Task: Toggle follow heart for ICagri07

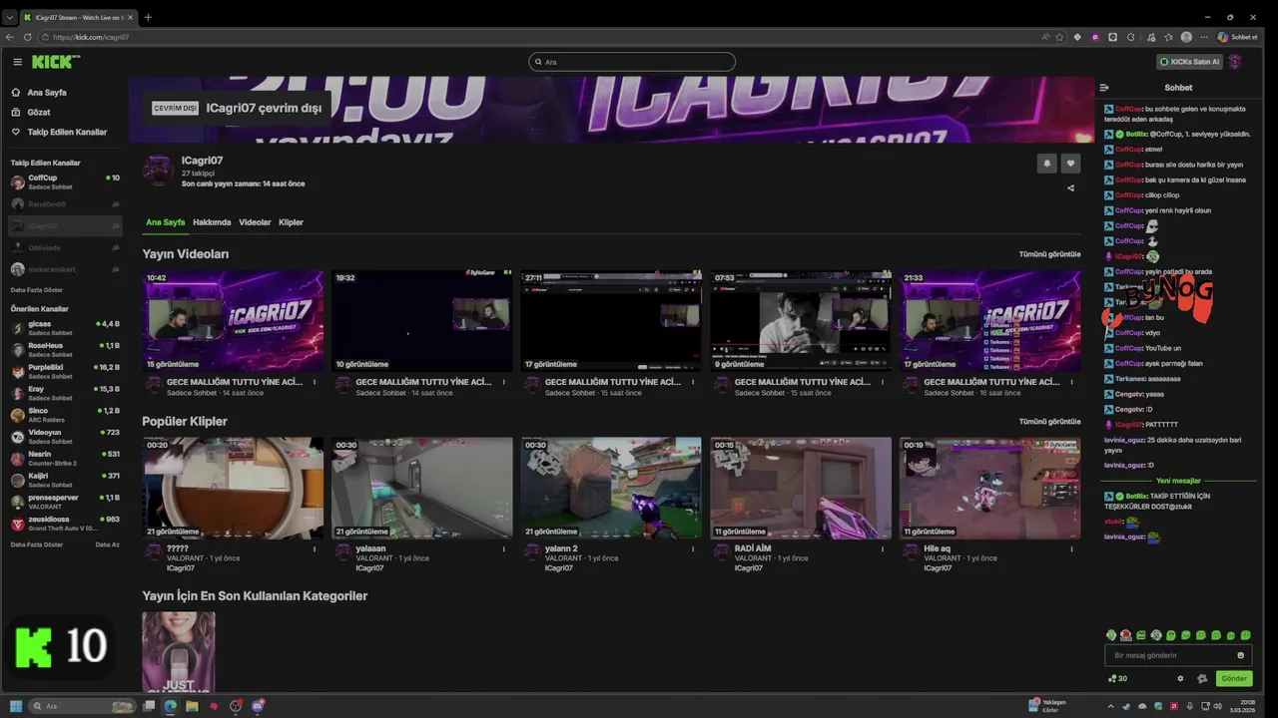Action: [x=1070, y=164]
